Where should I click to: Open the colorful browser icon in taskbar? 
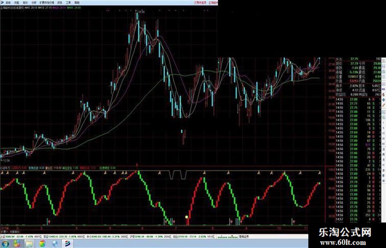[x=42, y=244]
